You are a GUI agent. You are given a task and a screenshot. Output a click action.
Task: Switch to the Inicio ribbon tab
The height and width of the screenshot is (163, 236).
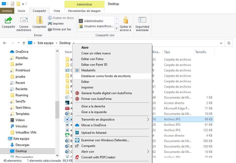click(x=22, y=11)
